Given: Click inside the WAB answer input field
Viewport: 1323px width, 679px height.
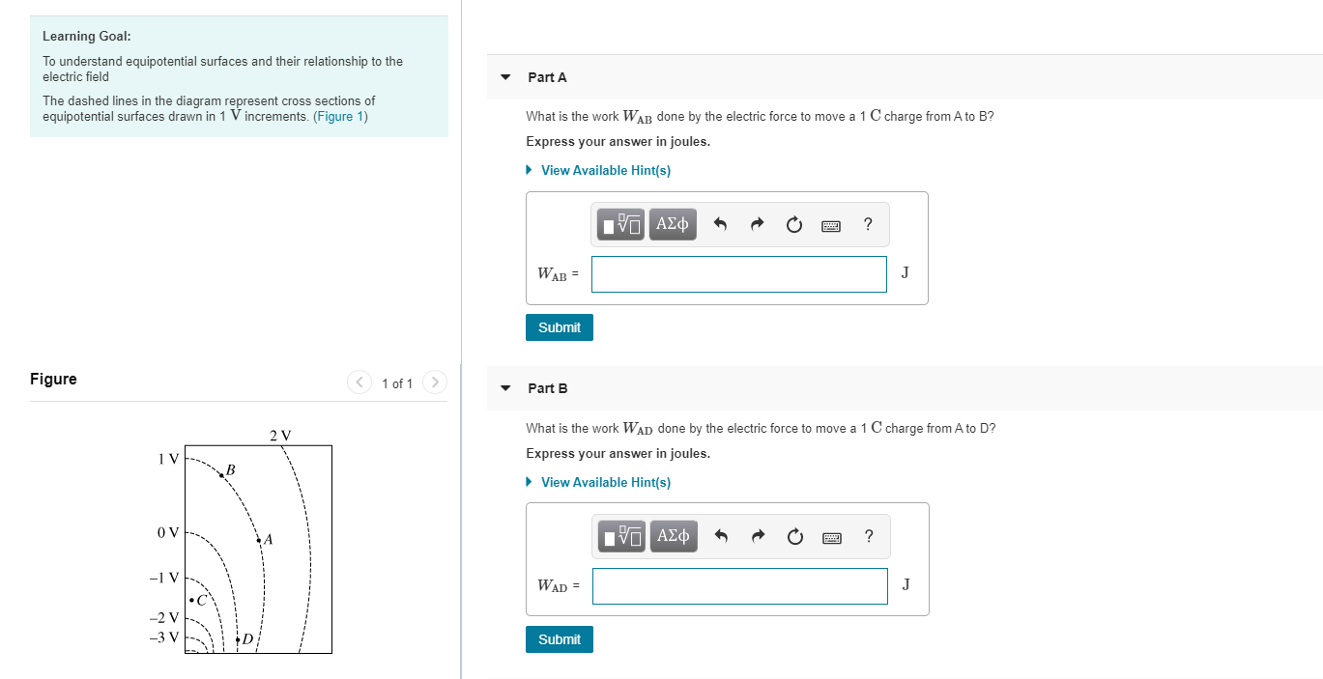Looking at the screenshot, I should pos(738,274).
